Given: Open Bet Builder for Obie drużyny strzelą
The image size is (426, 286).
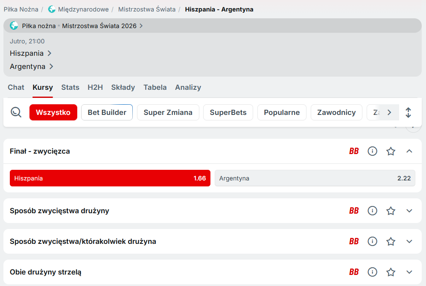Looking at the screenshot, I should click(354, 272).
